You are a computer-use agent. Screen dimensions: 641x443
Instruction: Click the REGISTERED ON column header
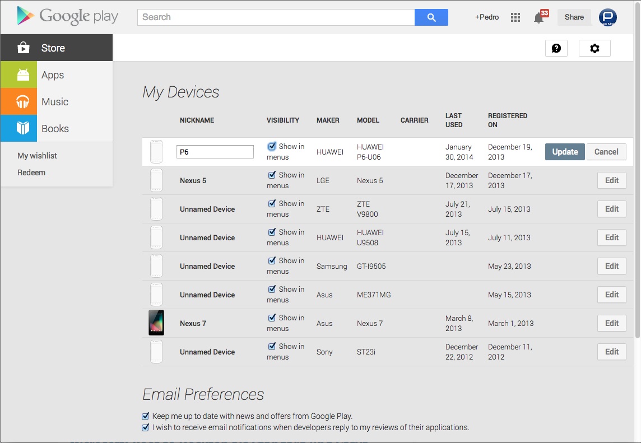point(508,120)
